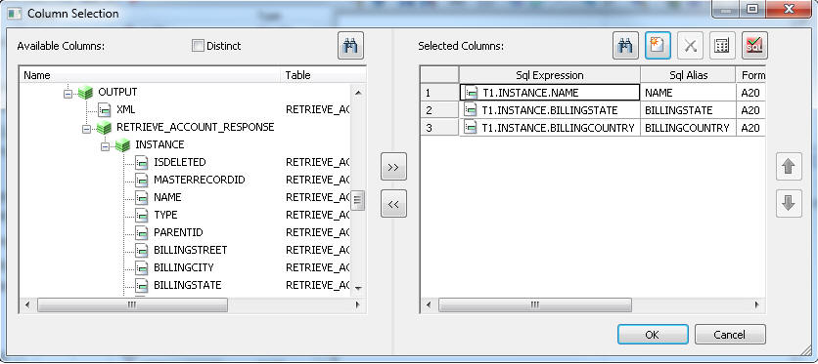Click the BILLINGCOUNTRY alias cell
The width and height of the screenshot is (818, 364).
pos(688,128)
